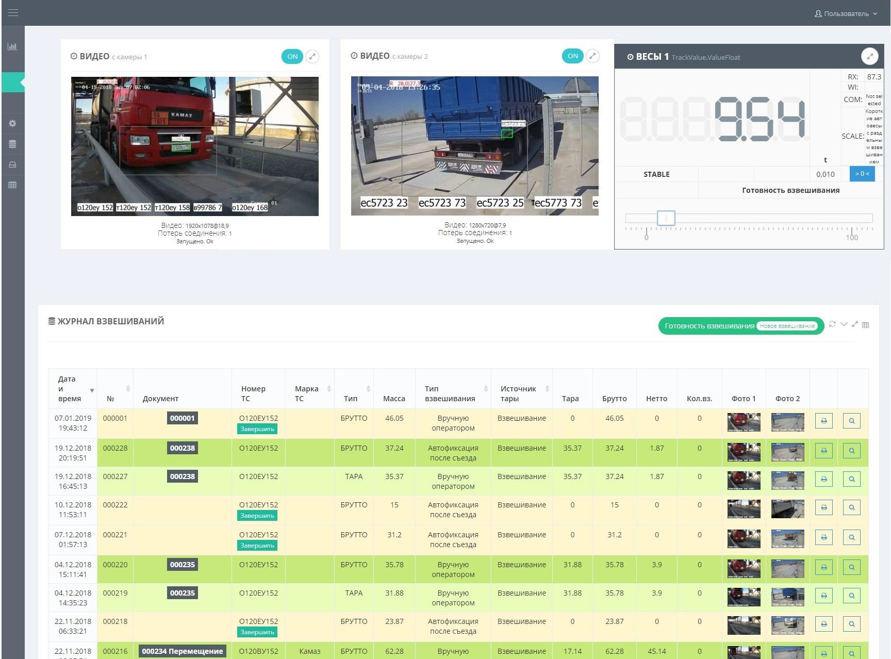Screen dimensions: 891x659
Task: Collapse the weighing journal panel chevron
Action: 844,324
